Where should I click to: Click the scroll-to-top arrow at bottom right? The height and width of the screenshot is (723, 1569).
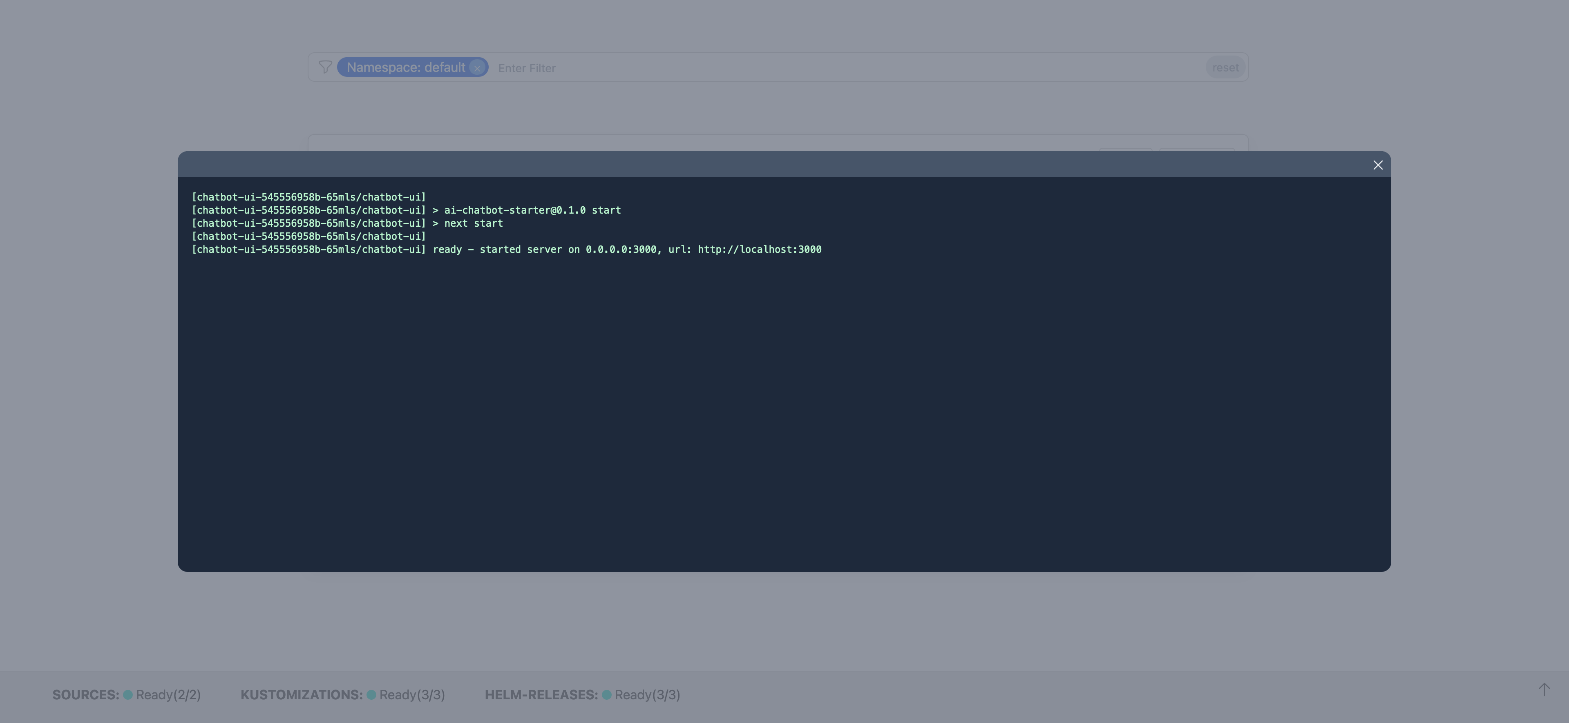click(x=1544, y=690)
